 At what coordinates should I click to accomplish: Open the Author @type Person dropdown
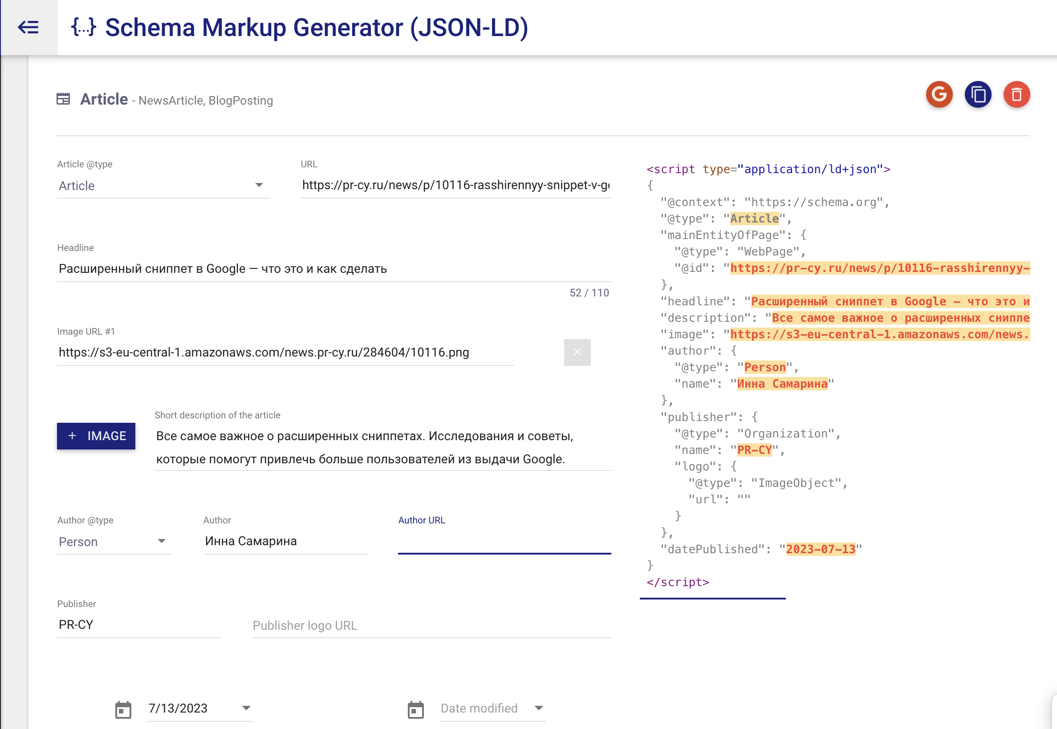click(114, 542)
